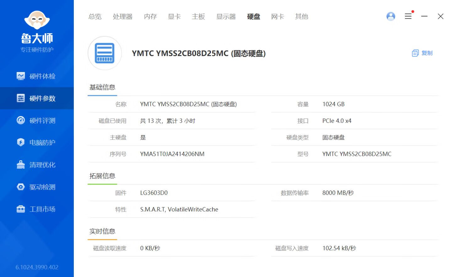Copy disk info with 复制 button

pos(422,53)
